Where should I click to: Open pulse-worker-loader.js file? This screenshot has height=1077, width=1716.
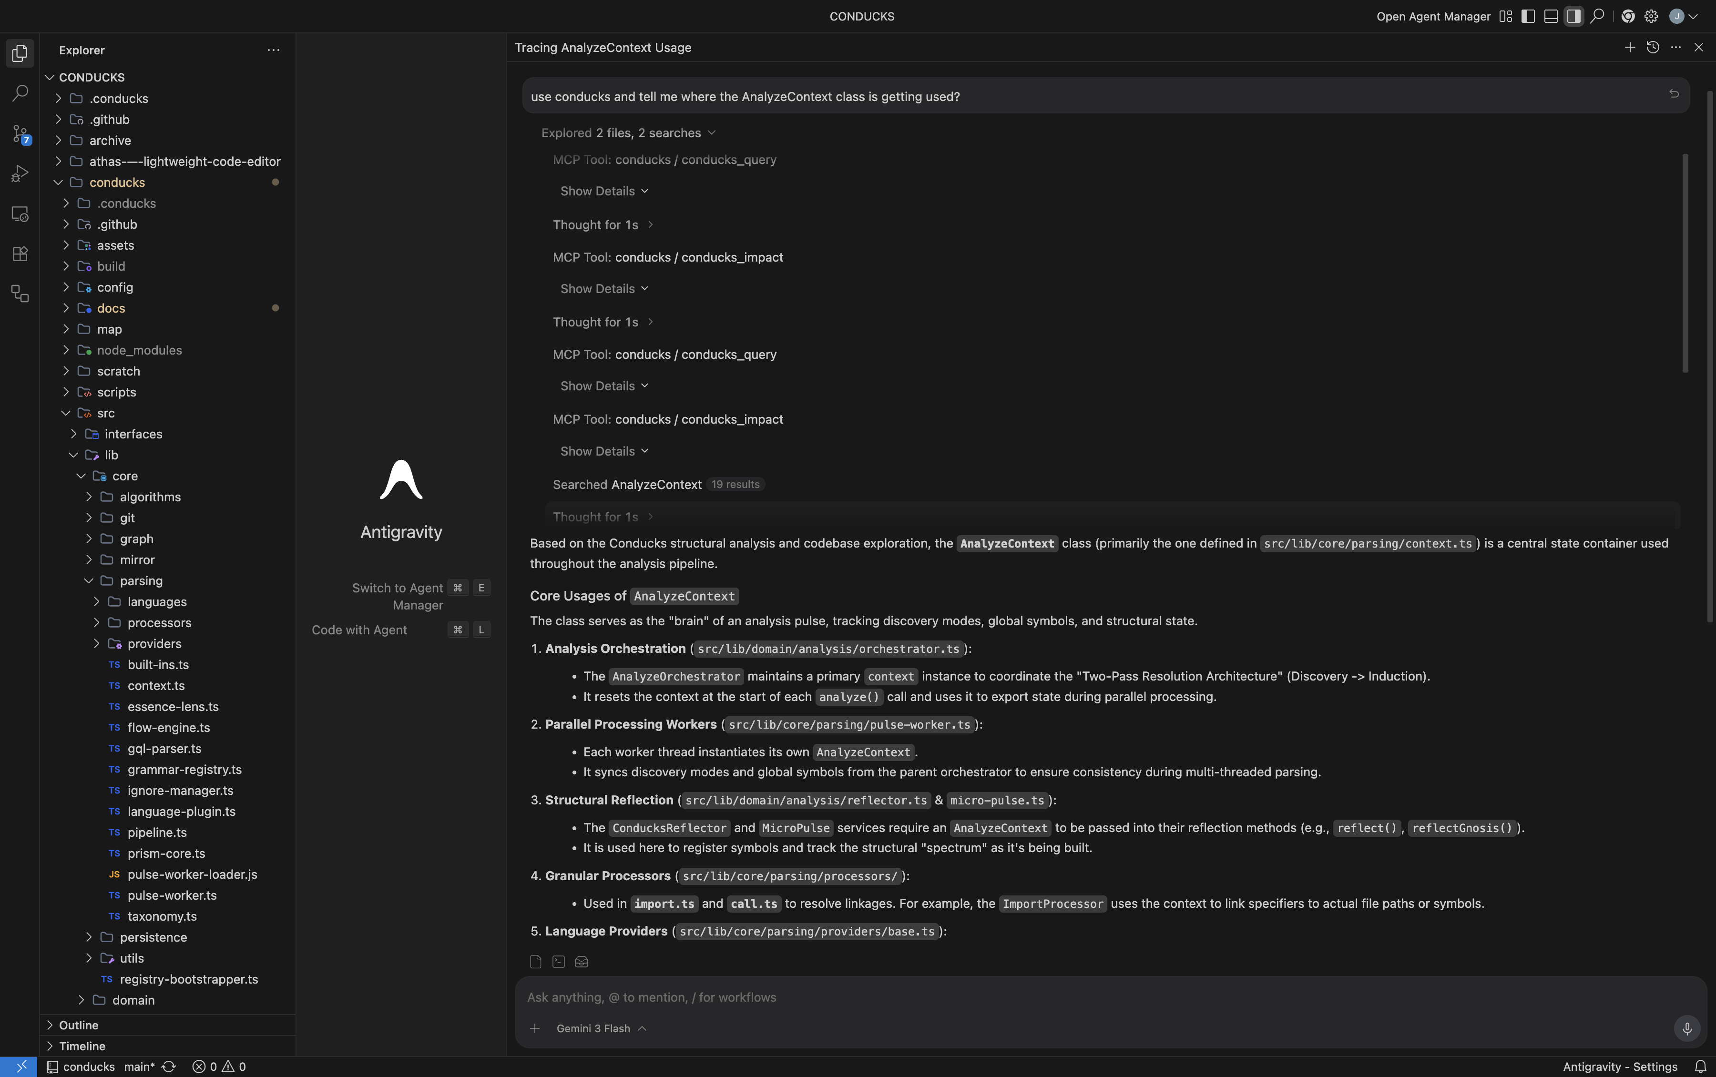pos(192,874)
